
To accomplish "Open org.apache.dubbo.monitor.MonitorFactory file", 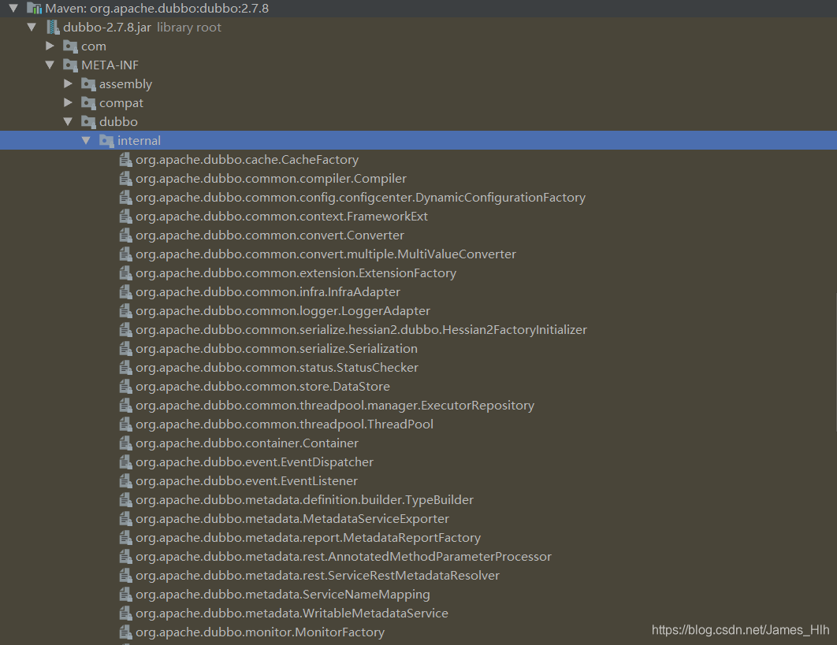I will click(260, 632).
